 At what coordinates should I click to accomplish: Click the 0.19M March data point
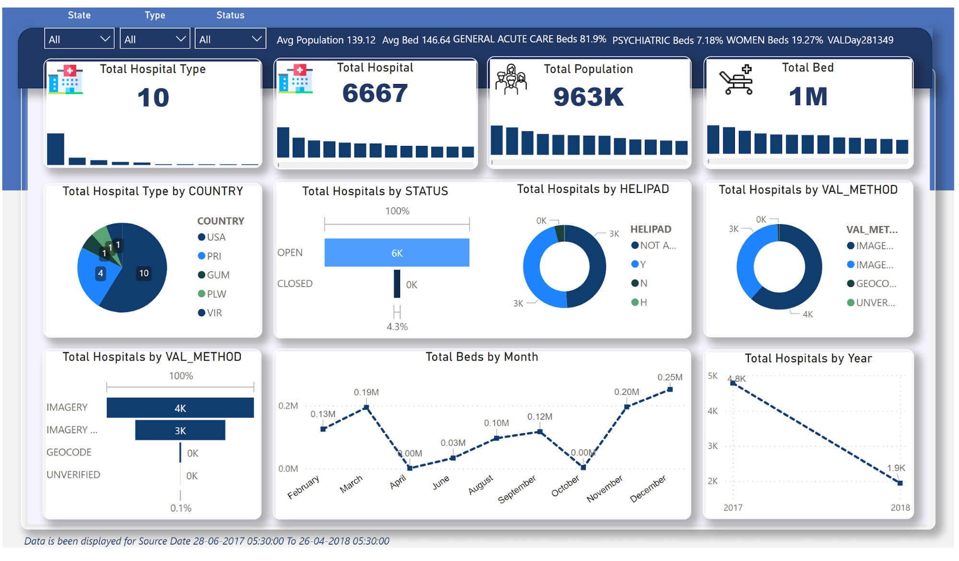pyautogui.click(x=366, y=407)
